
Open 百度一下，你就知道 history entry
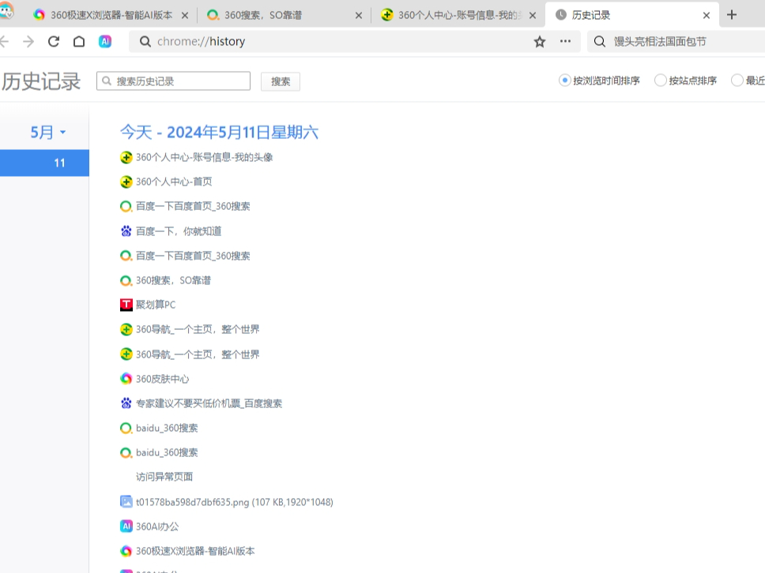[x=179, y=231]
